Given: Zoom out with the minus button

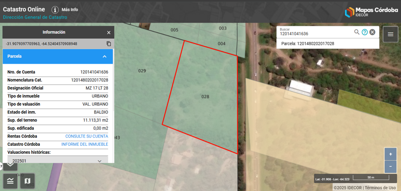Looking at the screenshot, I should pos(390,167).
